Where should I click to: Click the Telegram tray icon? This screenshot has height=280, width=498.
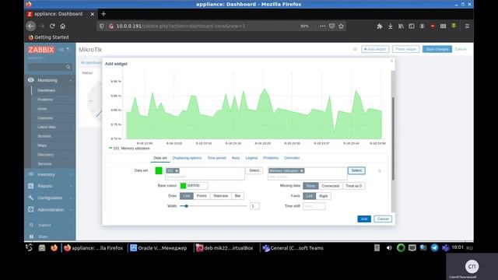[434, 247]
